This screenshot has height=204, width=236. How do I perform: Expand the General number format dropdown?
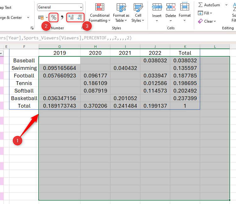pyautogui.click(x=81, y=7)
